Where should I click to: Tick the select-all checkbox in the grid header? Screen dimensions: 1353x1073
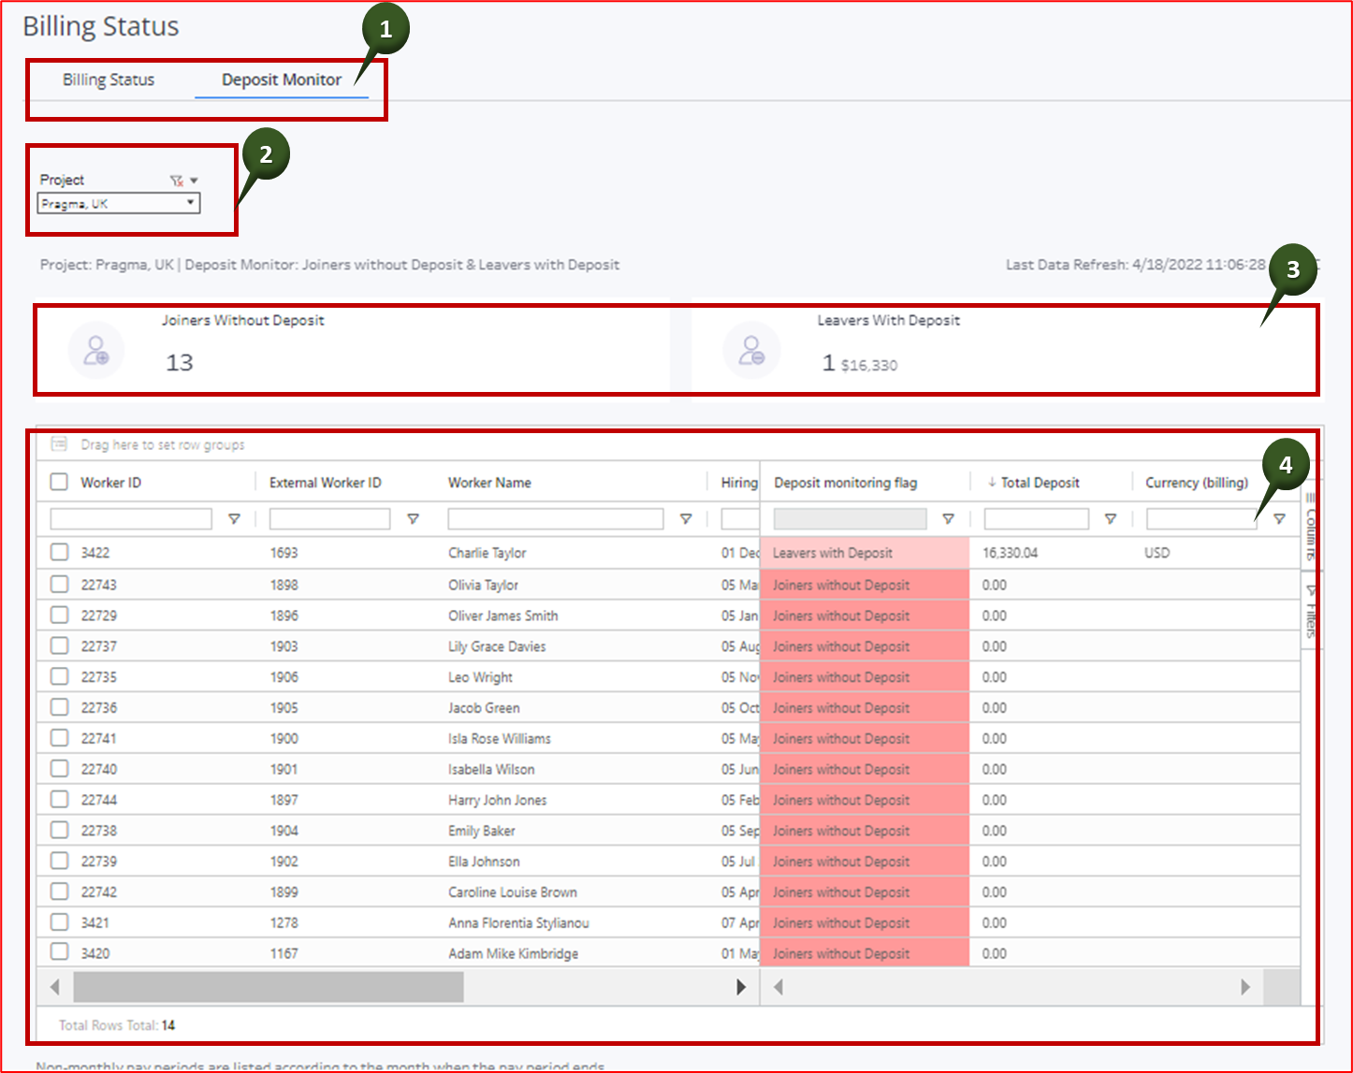(x=59, y=481)
